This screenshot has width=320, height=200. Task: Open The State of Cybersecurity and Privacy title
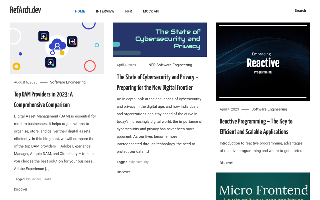pos(157,82)
